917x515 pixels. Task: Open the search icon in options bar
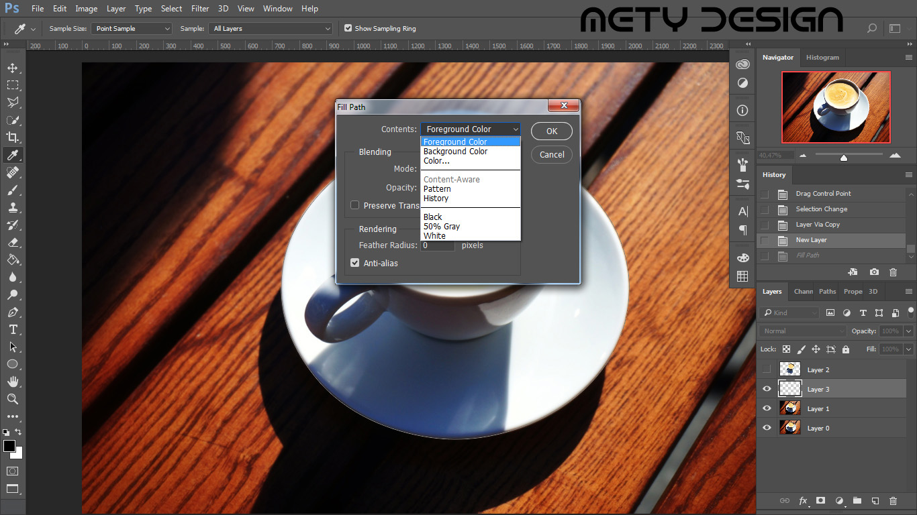coord(872,28)
